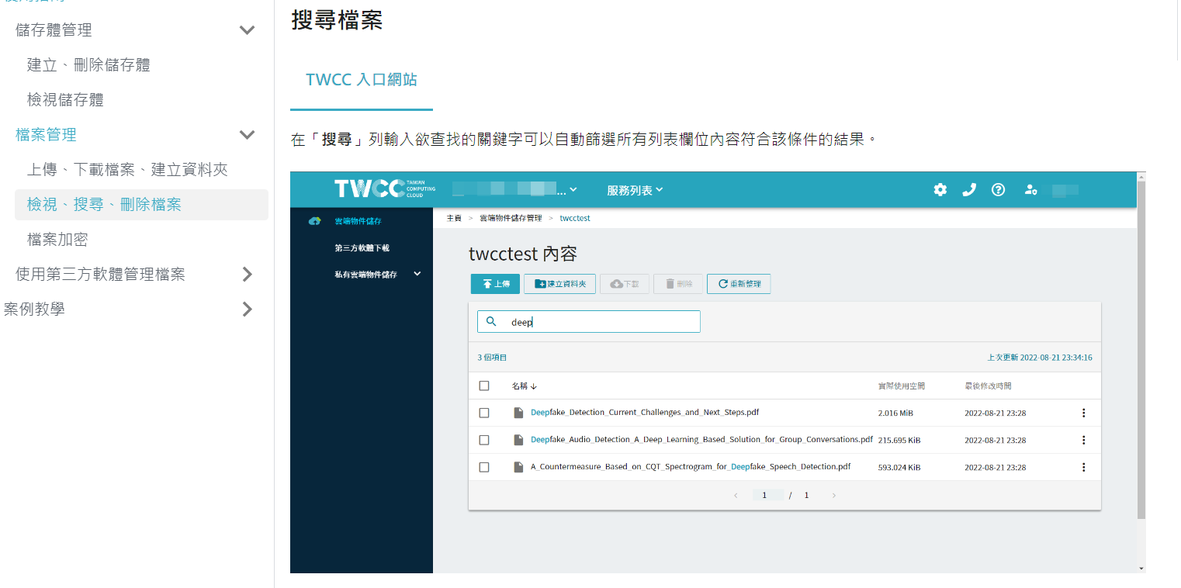Open the 主頁 breadcrumb link
This screenshot has height=588, width=1181.
coord(453,218)
